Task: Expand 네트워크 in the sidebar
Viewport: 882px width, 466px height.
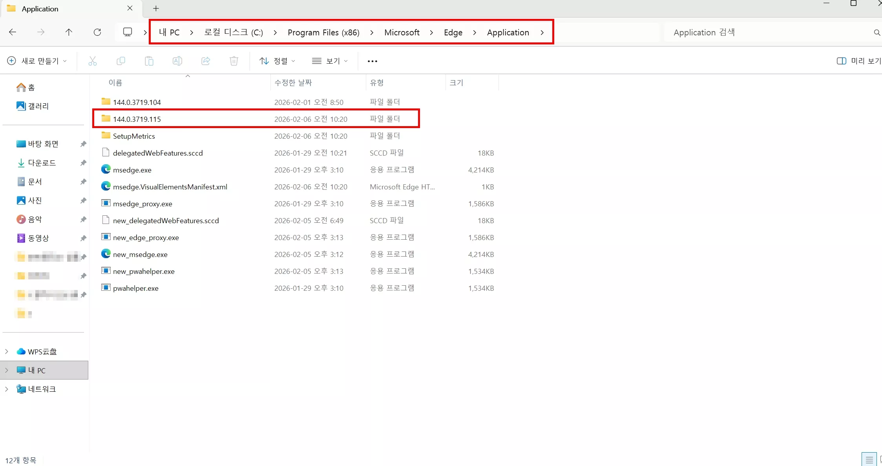Action: click(6, 389)
